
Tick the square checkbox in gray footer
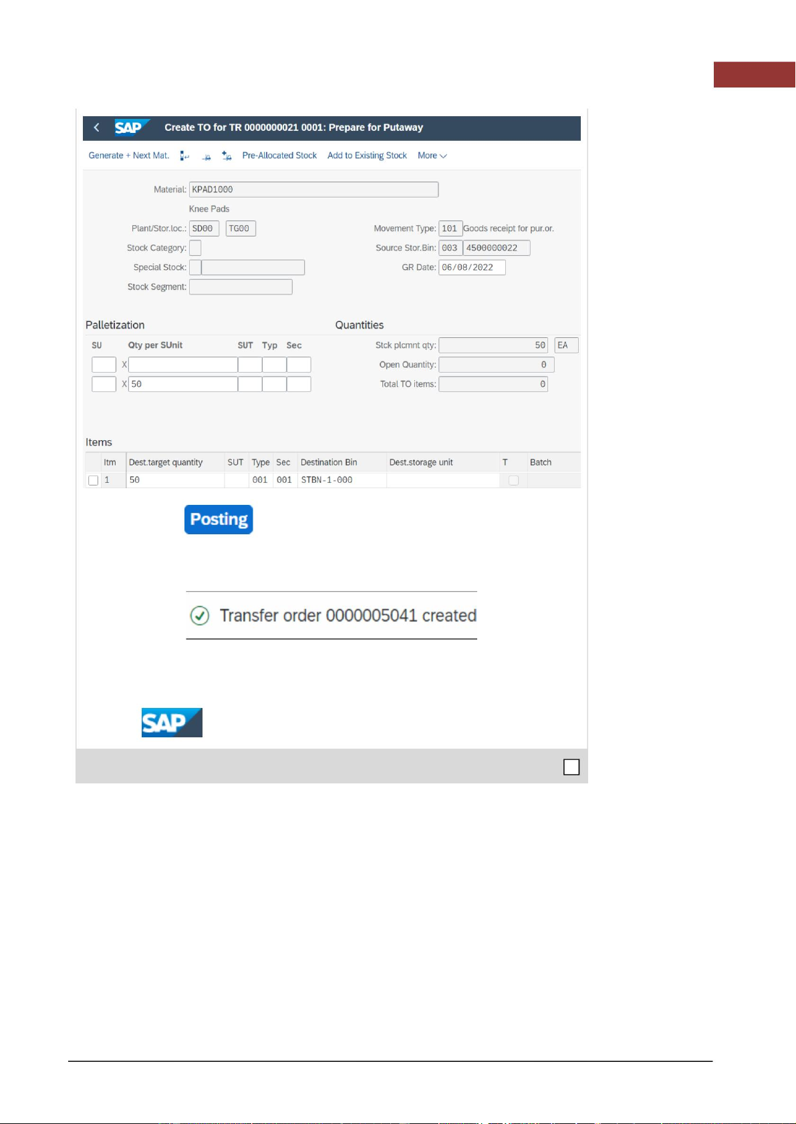571,767
